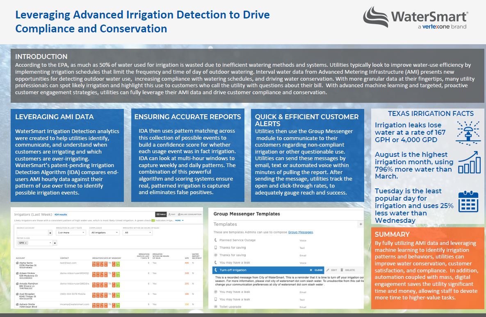Click the trash Delete icon for Turn off irrigation
Viewport: 486px width, 317px height.
click(x=342, y=270)
